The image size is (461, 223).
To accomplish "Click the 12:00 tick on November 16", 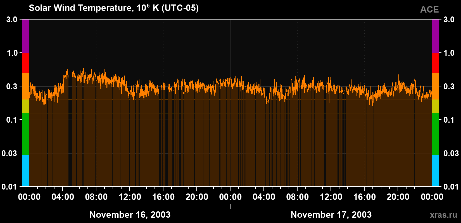I will [130, 197].
